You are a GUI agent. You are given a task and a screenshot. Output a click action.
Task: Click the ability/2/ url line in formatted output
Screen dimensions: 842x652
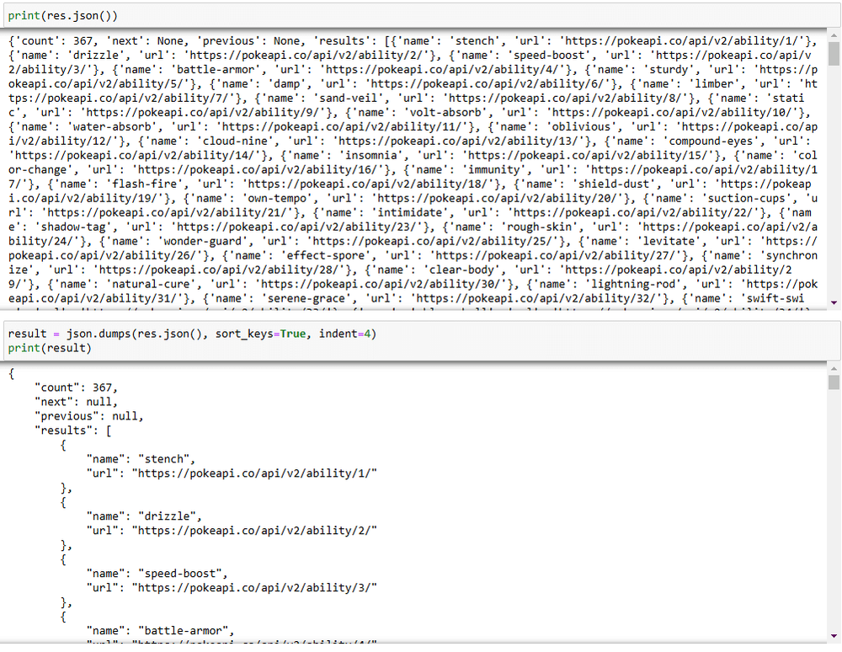tap(232, 531)
